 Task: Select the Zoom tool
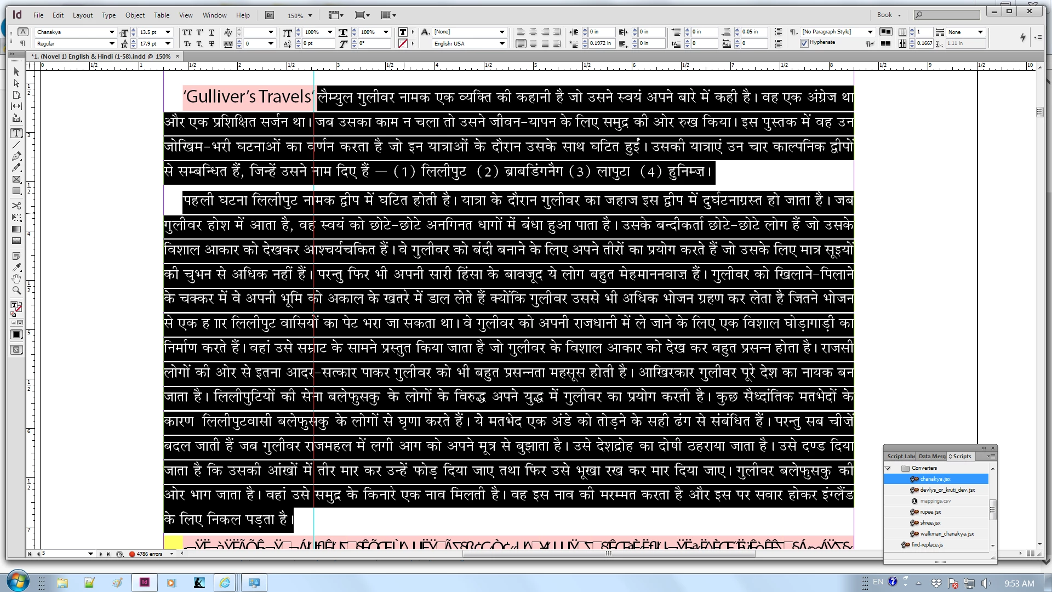tap(16, 291)
